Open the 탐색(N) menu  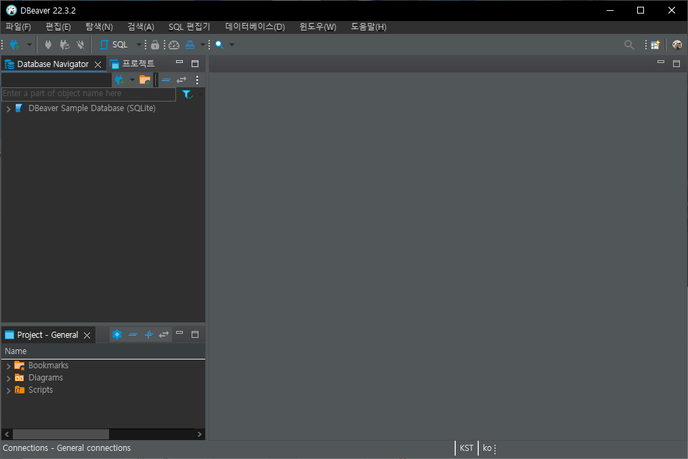(x=99, y=27)
